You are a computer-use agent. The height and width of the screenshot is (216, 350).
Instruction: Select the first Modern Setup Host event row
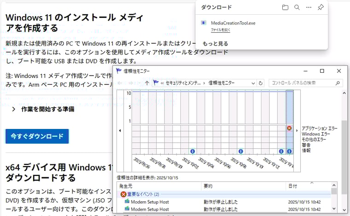pos(149,202)
